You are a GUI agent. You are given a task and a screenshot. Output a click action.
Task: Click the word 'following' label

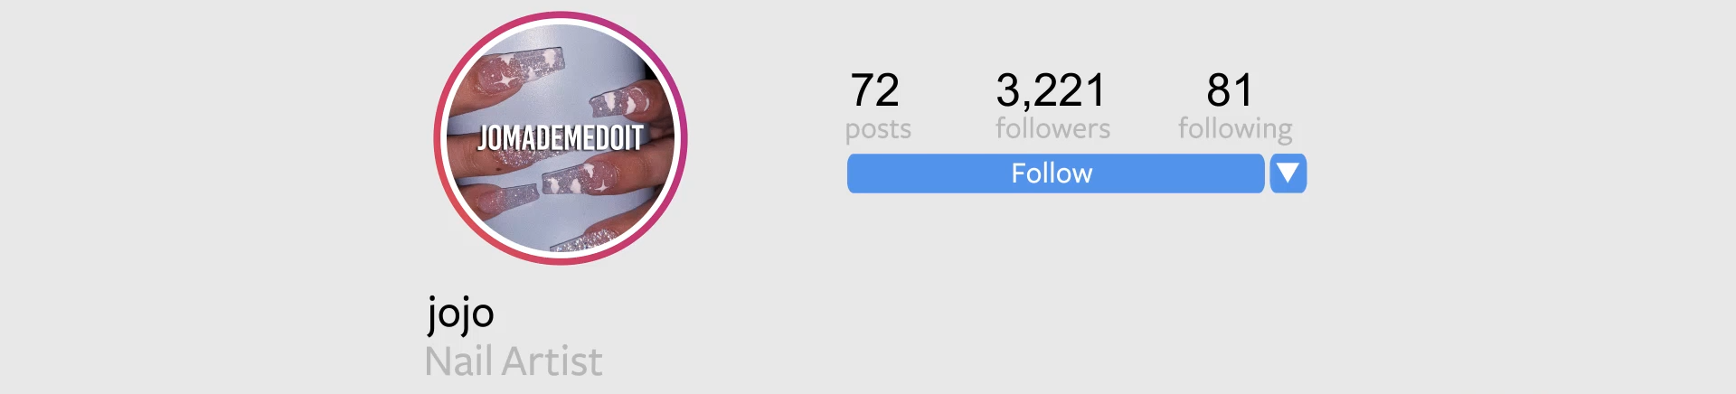coord(1235,129)
